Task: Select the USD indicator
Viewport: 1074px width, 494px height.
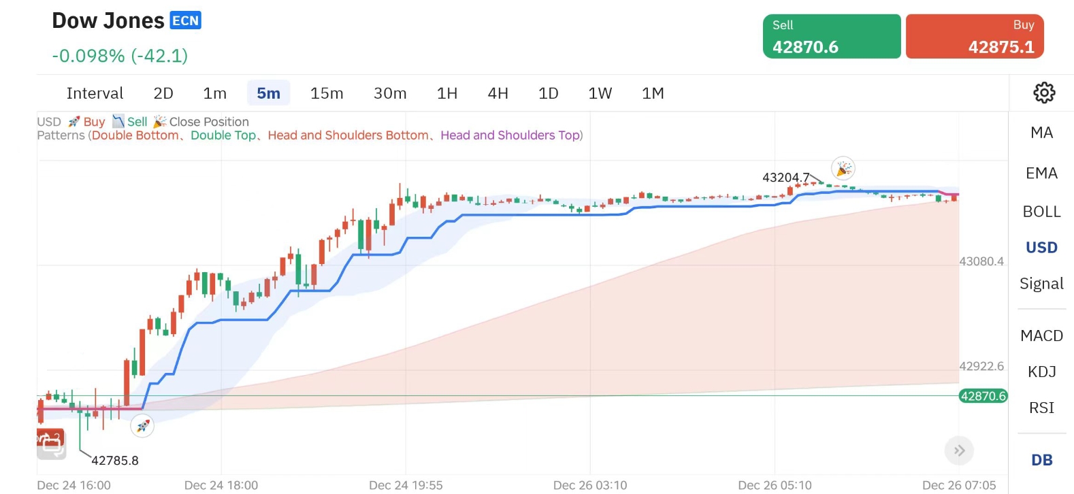Action: point(1041,248)
